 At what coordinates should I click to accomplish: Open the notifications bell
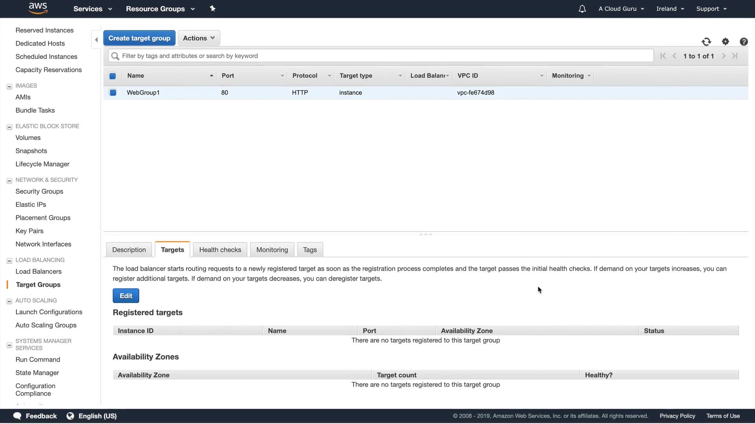point(582,9)
